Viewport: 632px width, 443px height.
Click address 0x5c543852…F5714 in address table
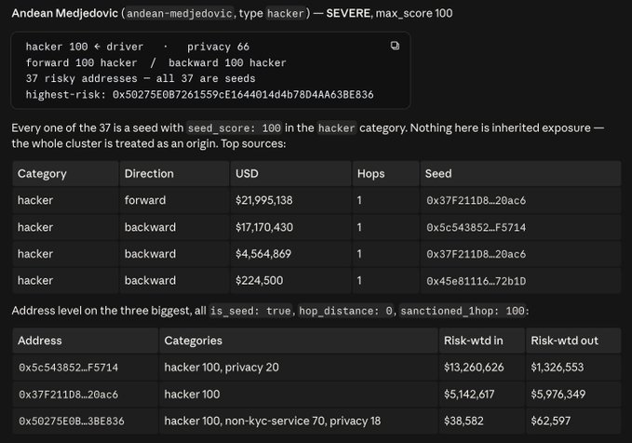pos(69,368)
